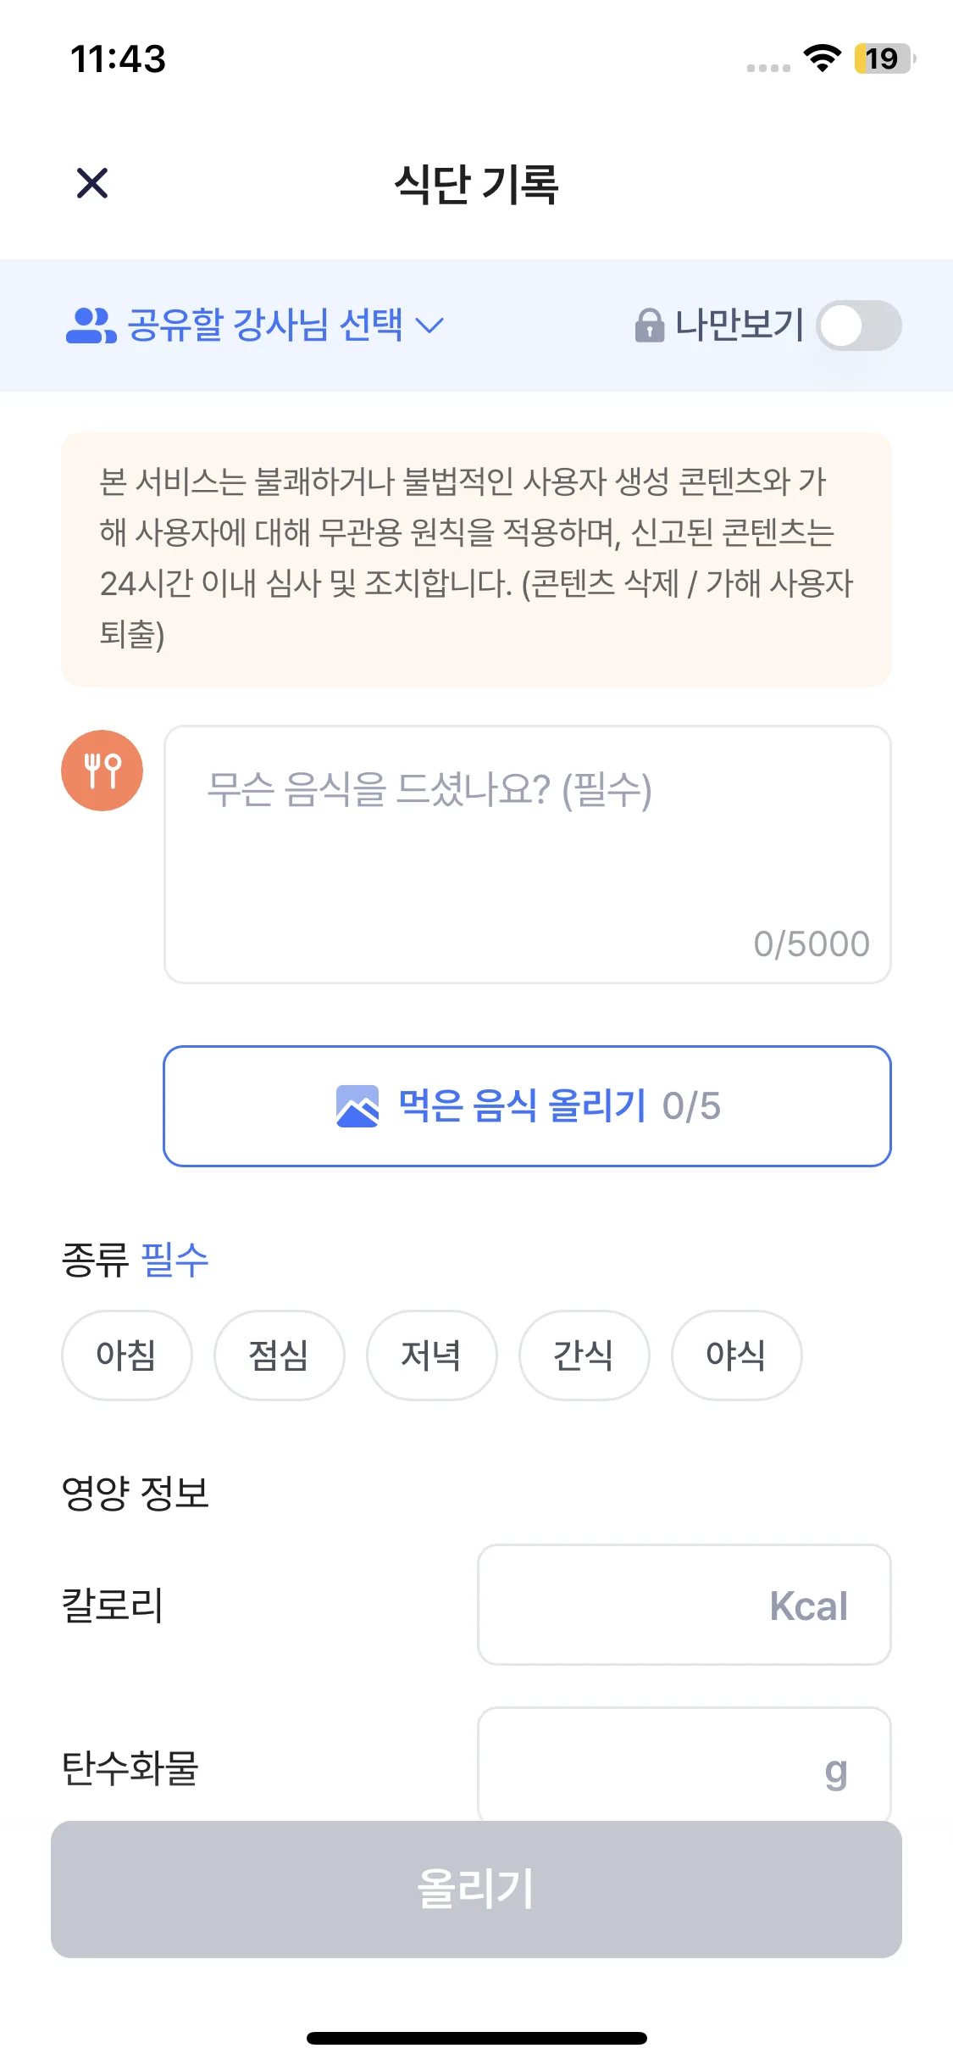Tap the picture icon in upload button
The width and height of the screenshot is (953, 2065).
(x=357, y=1106)
